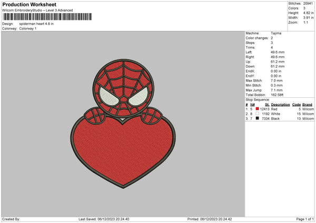Click the Stitches value 20941
316x223 pixels.
pyautogui.click(x=308, y=4)
